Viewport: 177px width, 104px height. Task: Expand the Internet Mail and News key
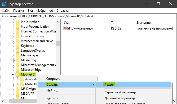point(13,41)
